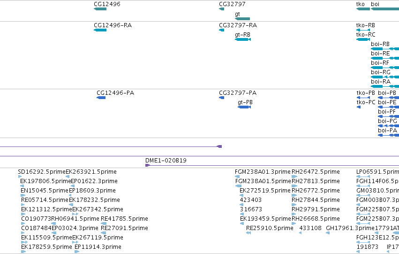The image size is (399, 254).
Task: Select BAC clone DME1-020B19 label
Action: click(166, 161)
